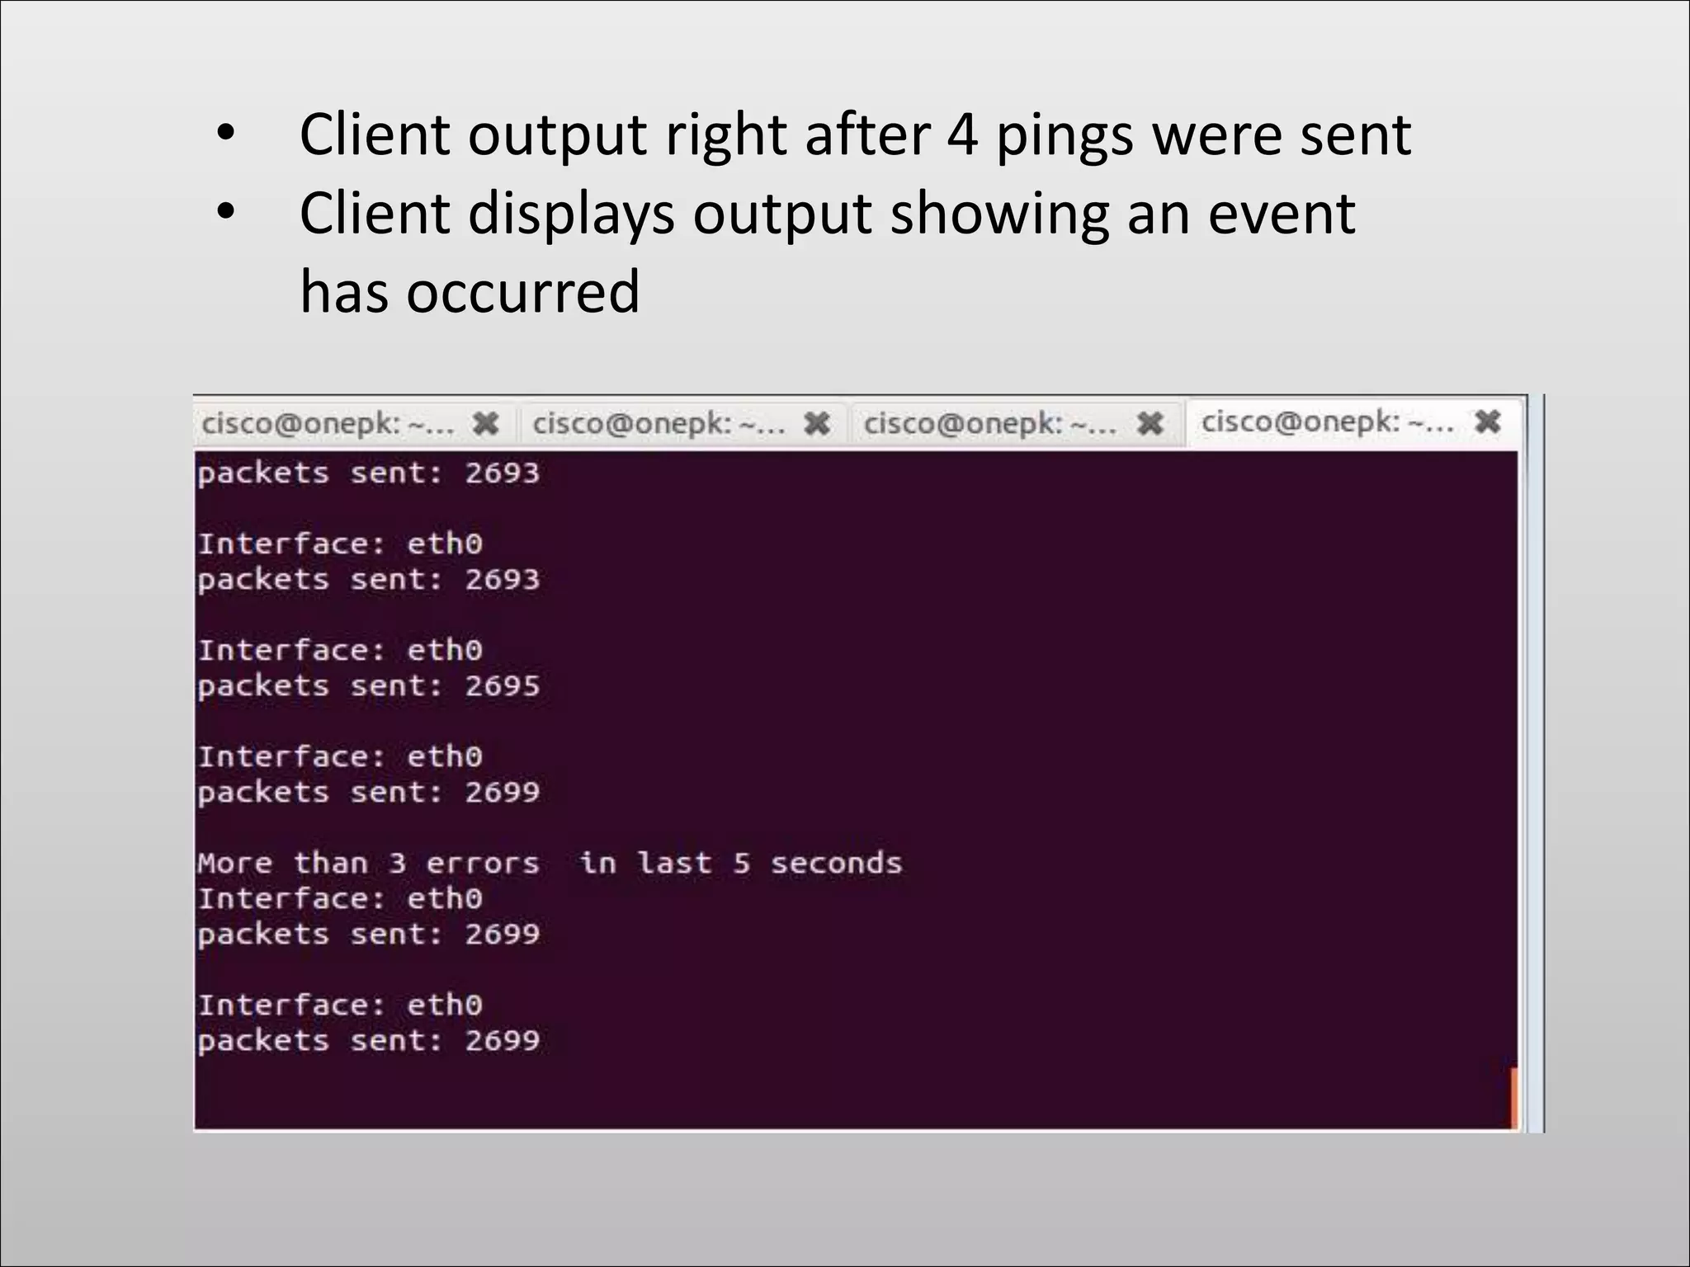The height and width of the screenshot is (1267, 1690).
Task: Click the 'More than 3 errors in last 5 seconds' line
Action: coord(550,864)
